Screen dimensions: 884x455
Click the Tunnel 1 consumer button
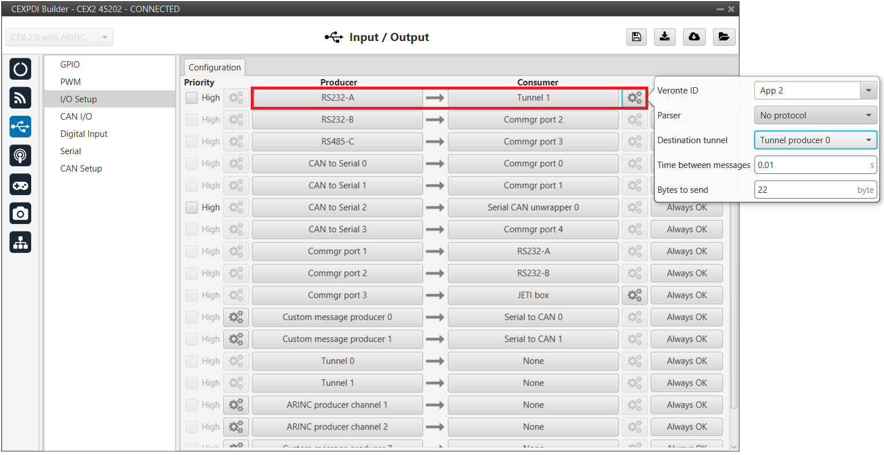pos(533,98)
